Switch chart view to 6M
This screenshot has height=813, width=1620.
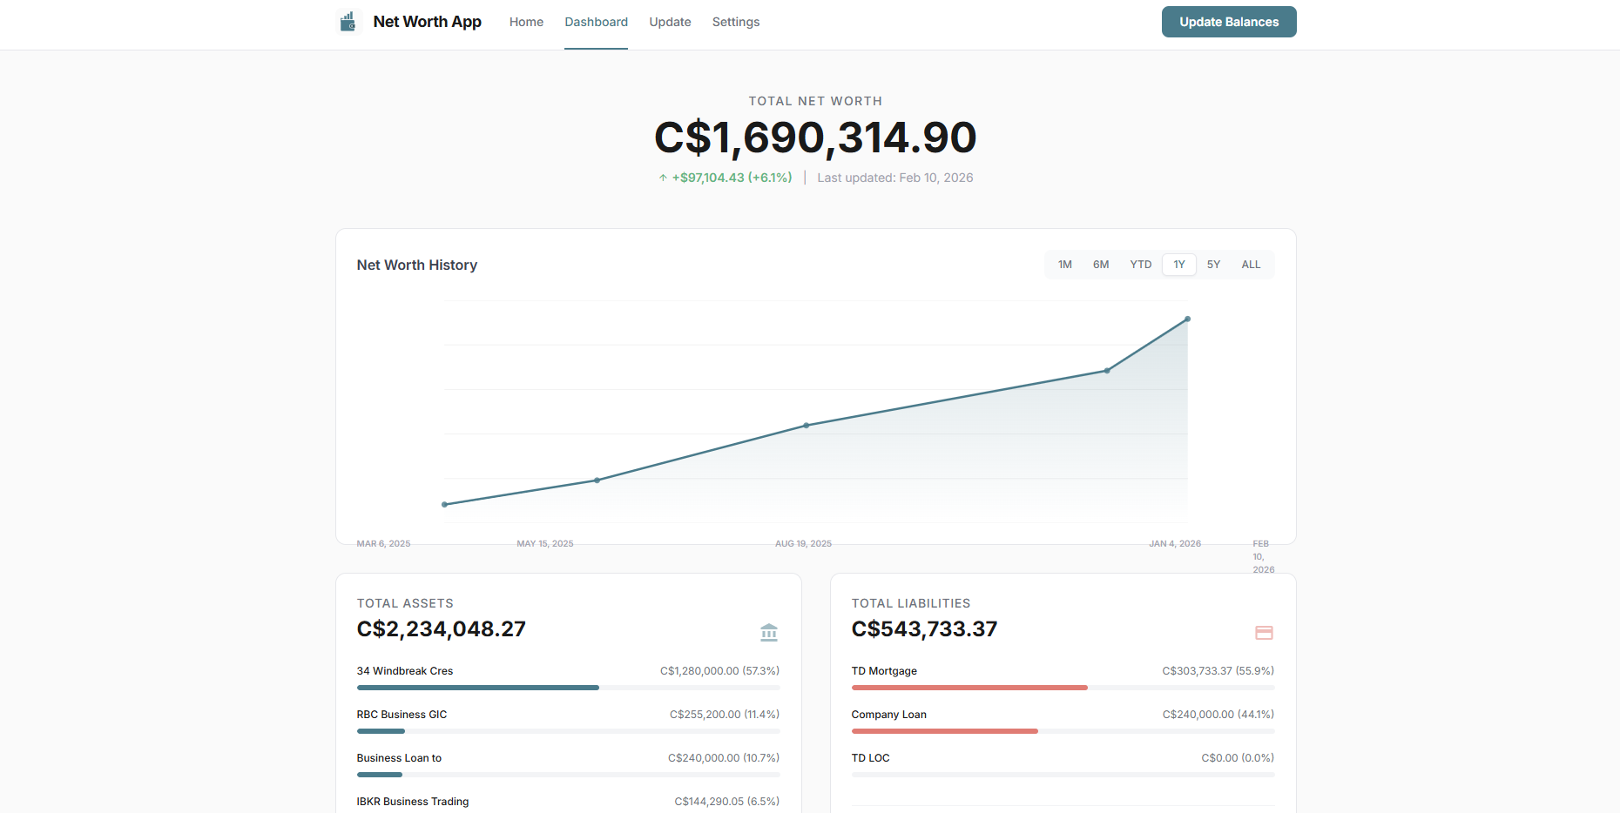(1101, 264)
